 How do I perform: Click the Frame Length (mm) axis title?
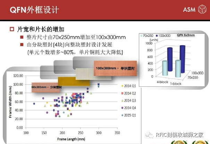coord(71,139)
